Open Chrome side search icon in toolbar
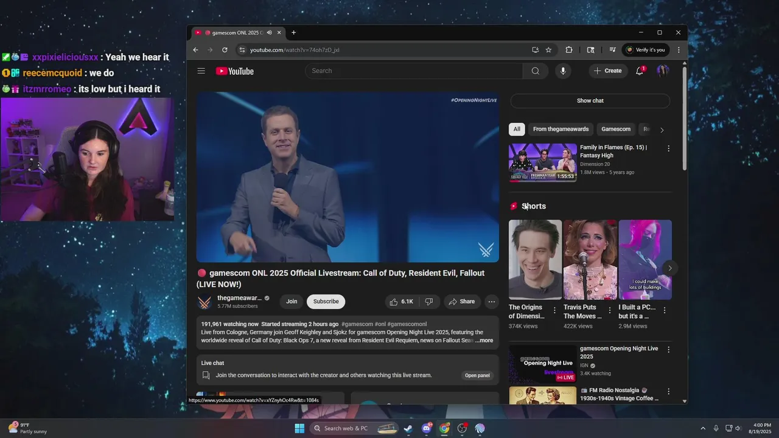Viewport: 779px width, 438px height. (590, 50)
